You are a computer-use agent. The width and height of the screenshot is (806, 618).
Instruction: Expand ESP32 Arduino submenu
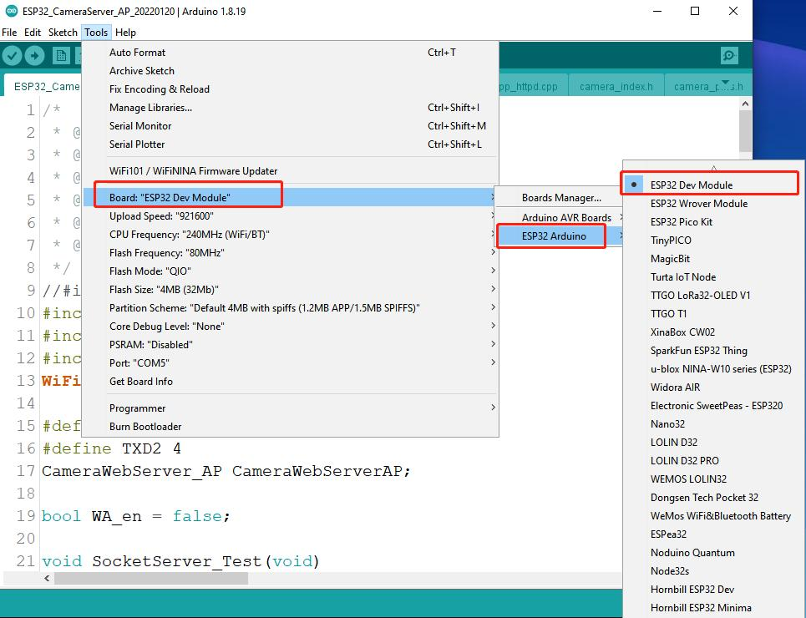click(560, 236)
